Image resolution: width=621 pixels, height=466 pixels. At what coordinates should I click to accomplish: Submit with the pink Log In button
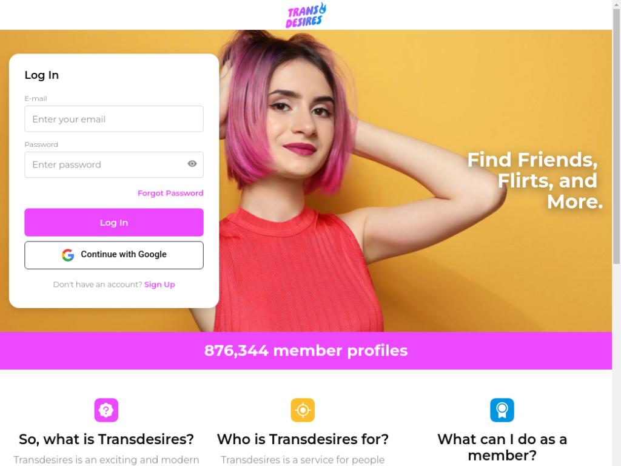(114, 222)
